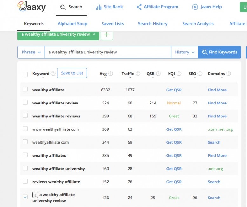Check the 'wealthyaffiliate com' row checkbox
Screen dimensions: 247x207
click(25, 142)
